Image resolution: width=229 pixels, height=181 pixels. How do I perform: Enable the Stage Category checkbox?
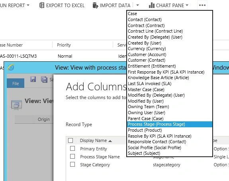pyautogui.click(x=72, y=164)
